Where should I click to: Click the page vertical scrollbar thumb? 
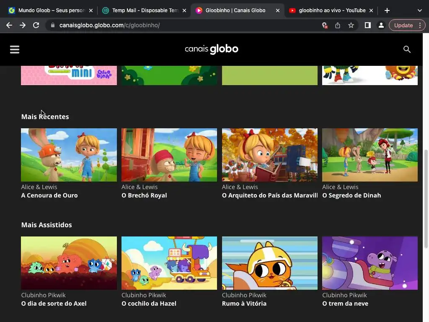pyautogui.click(x=426, y=199)
